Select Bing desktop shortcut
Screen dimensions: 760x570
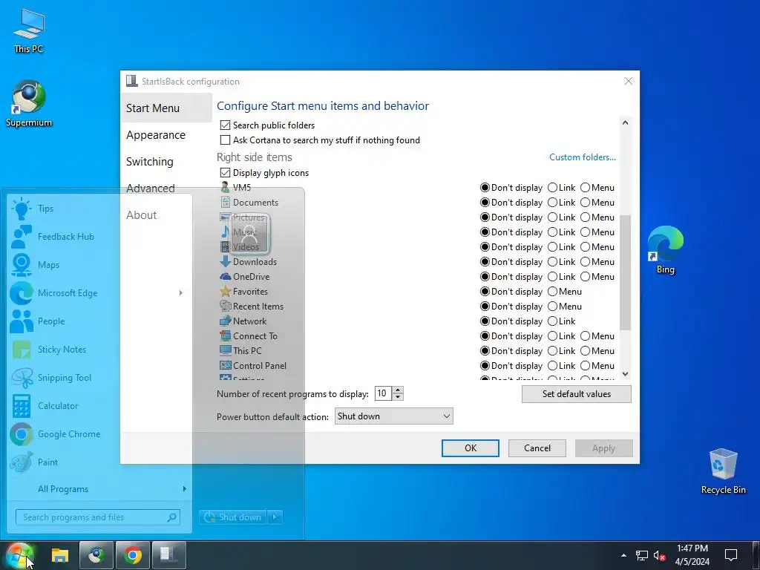pos(666,250)
